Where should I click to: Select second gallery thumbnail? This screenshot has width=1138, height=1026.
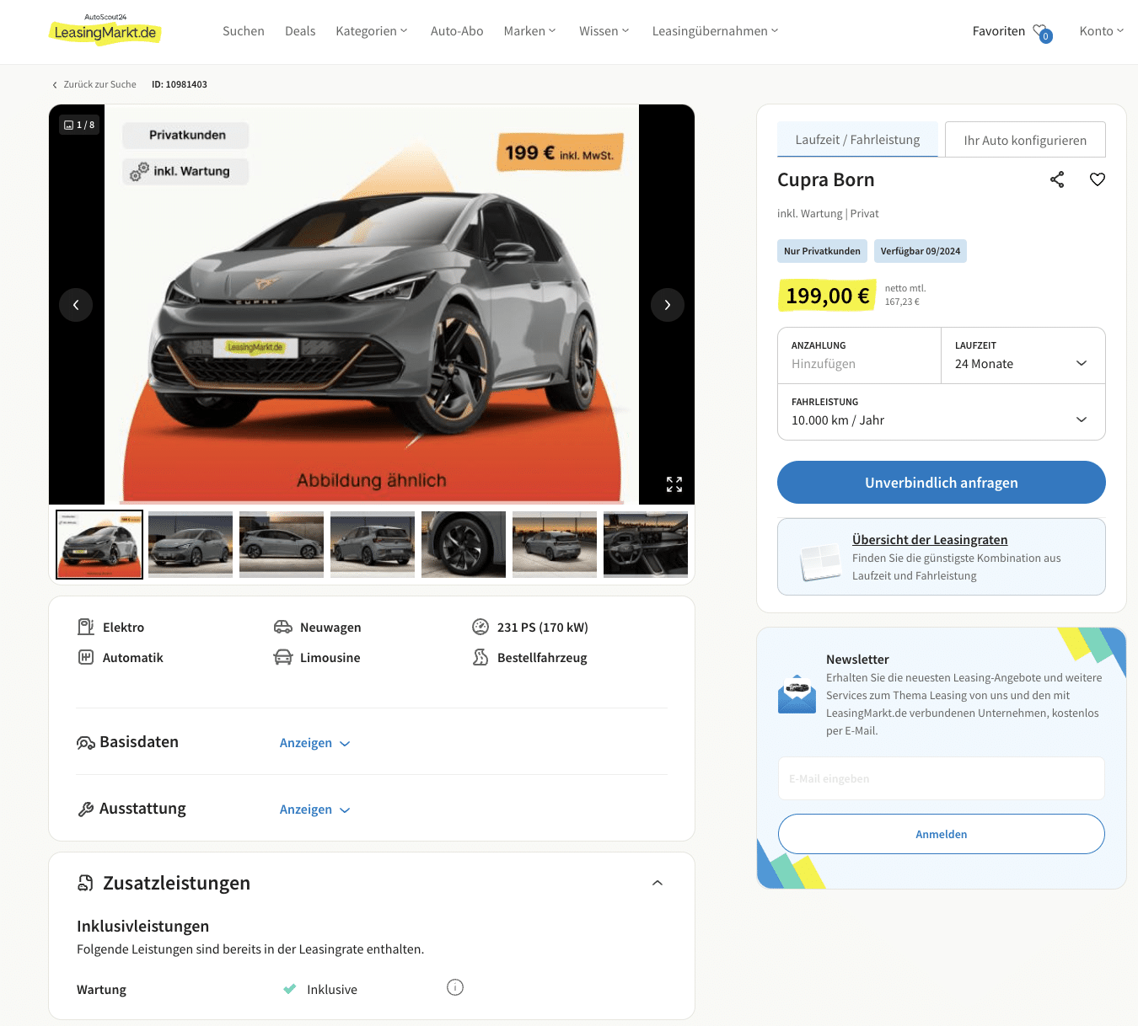191,544
